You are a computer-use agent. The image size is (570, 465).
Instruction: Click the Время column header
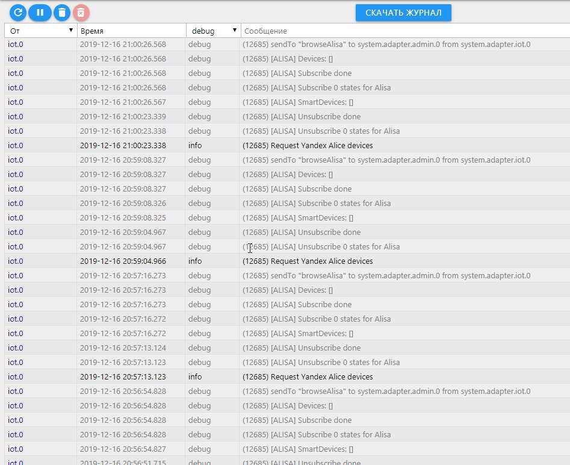click(x=131, y=31)
